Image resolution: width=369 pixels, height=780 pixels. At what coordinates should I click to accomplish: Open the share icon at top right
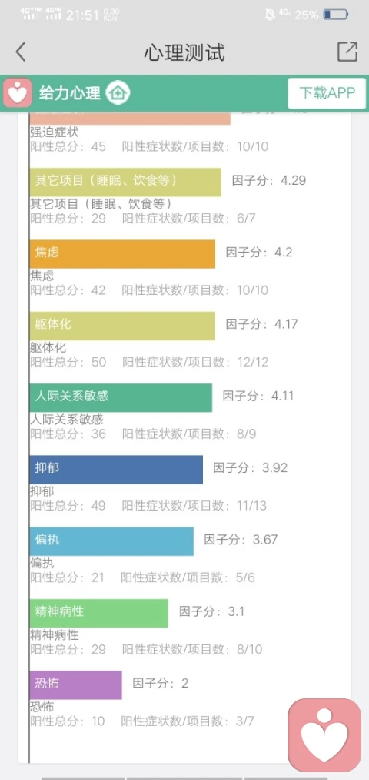(x=347, y=52)
